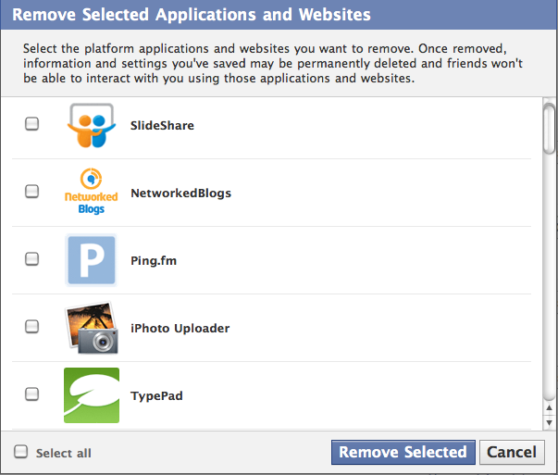Toggle the Select all checkbox

coord(20,452)
